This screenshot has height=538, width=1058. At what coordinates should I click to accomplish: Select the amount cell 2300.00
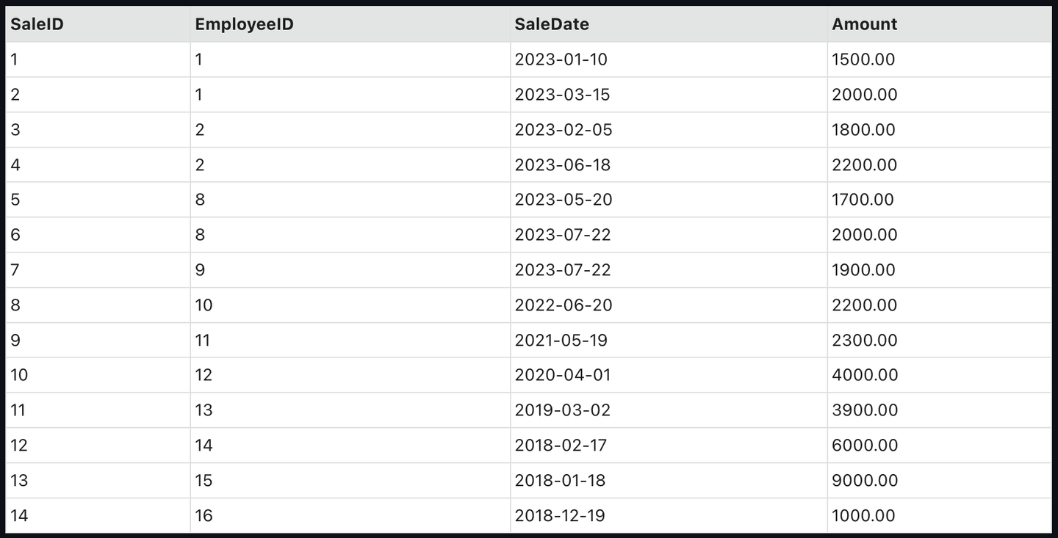point(864,341)
